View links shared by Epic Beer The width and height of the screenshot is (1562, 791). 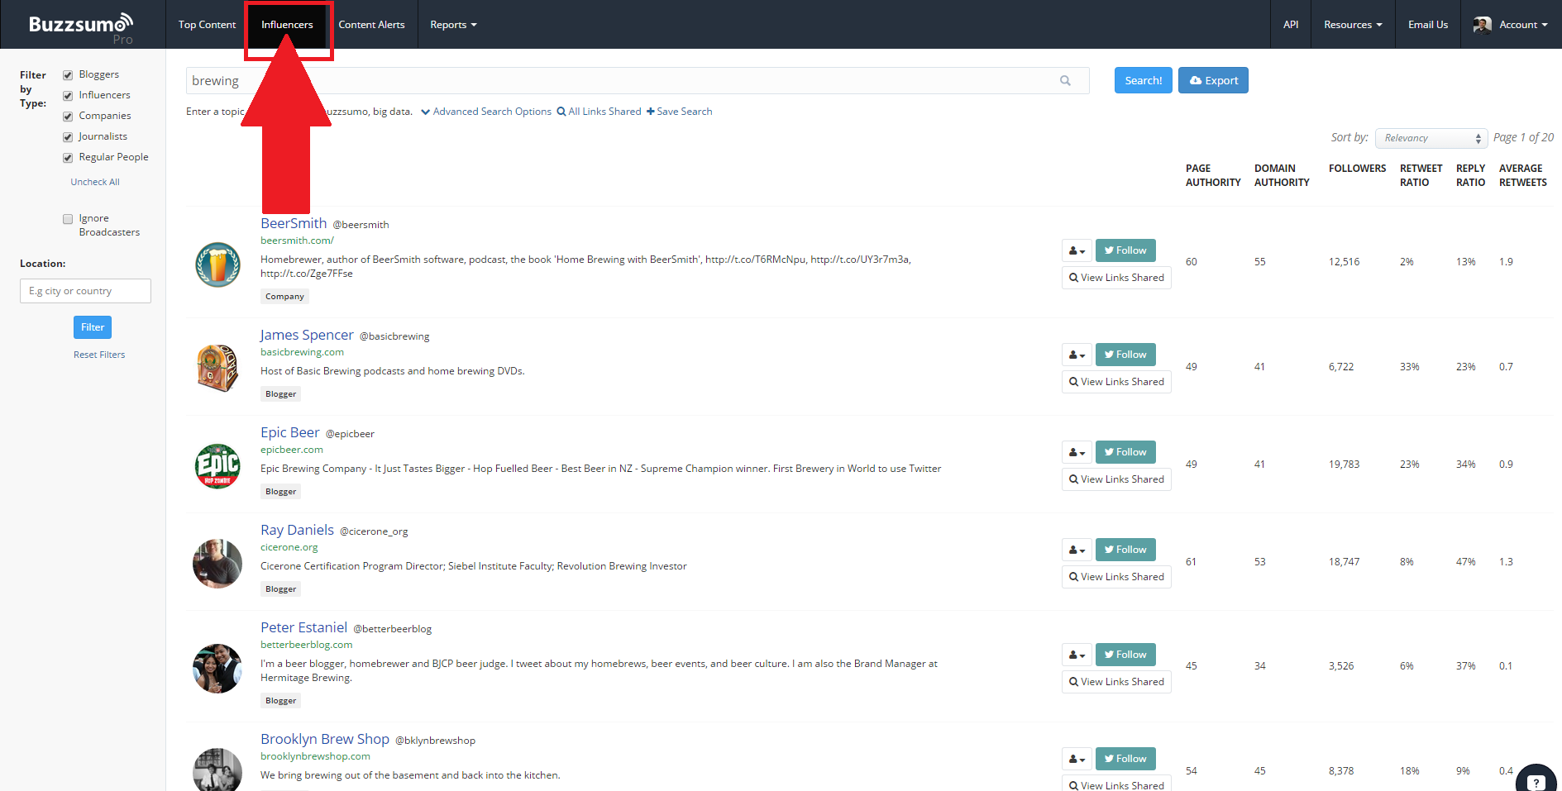[x=1116, y=479]
